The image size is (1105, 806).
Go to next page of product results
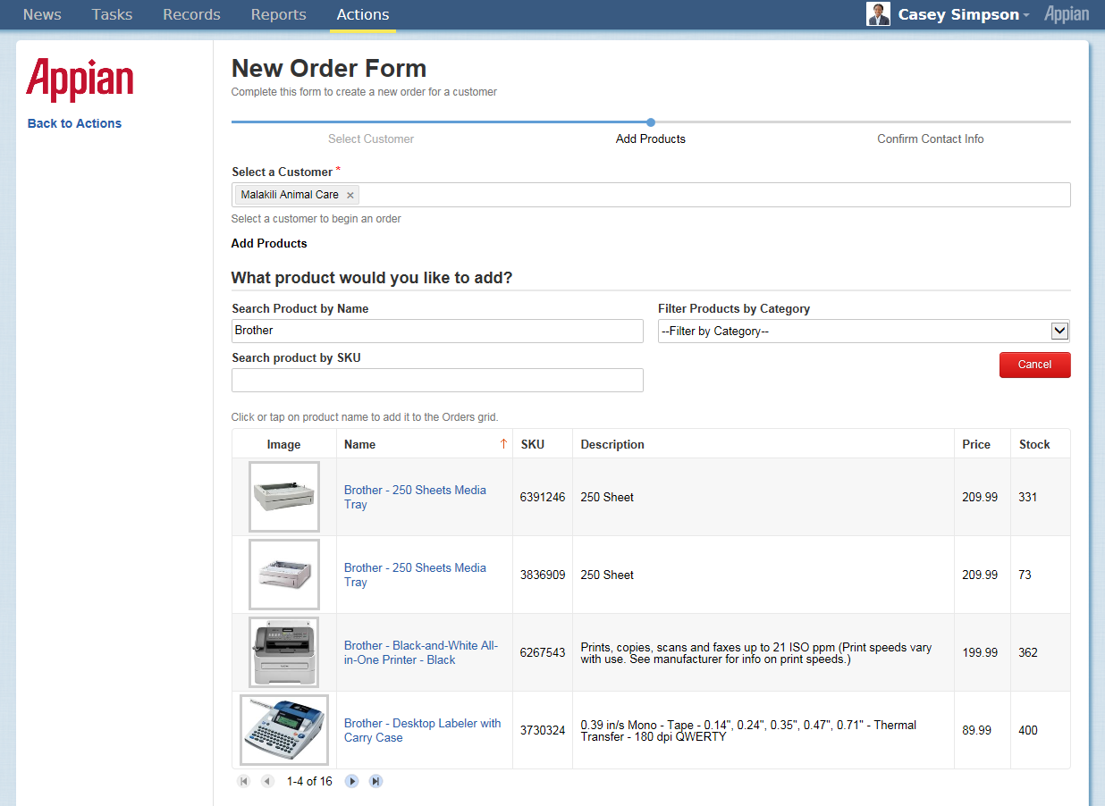[x=352, y=781]
